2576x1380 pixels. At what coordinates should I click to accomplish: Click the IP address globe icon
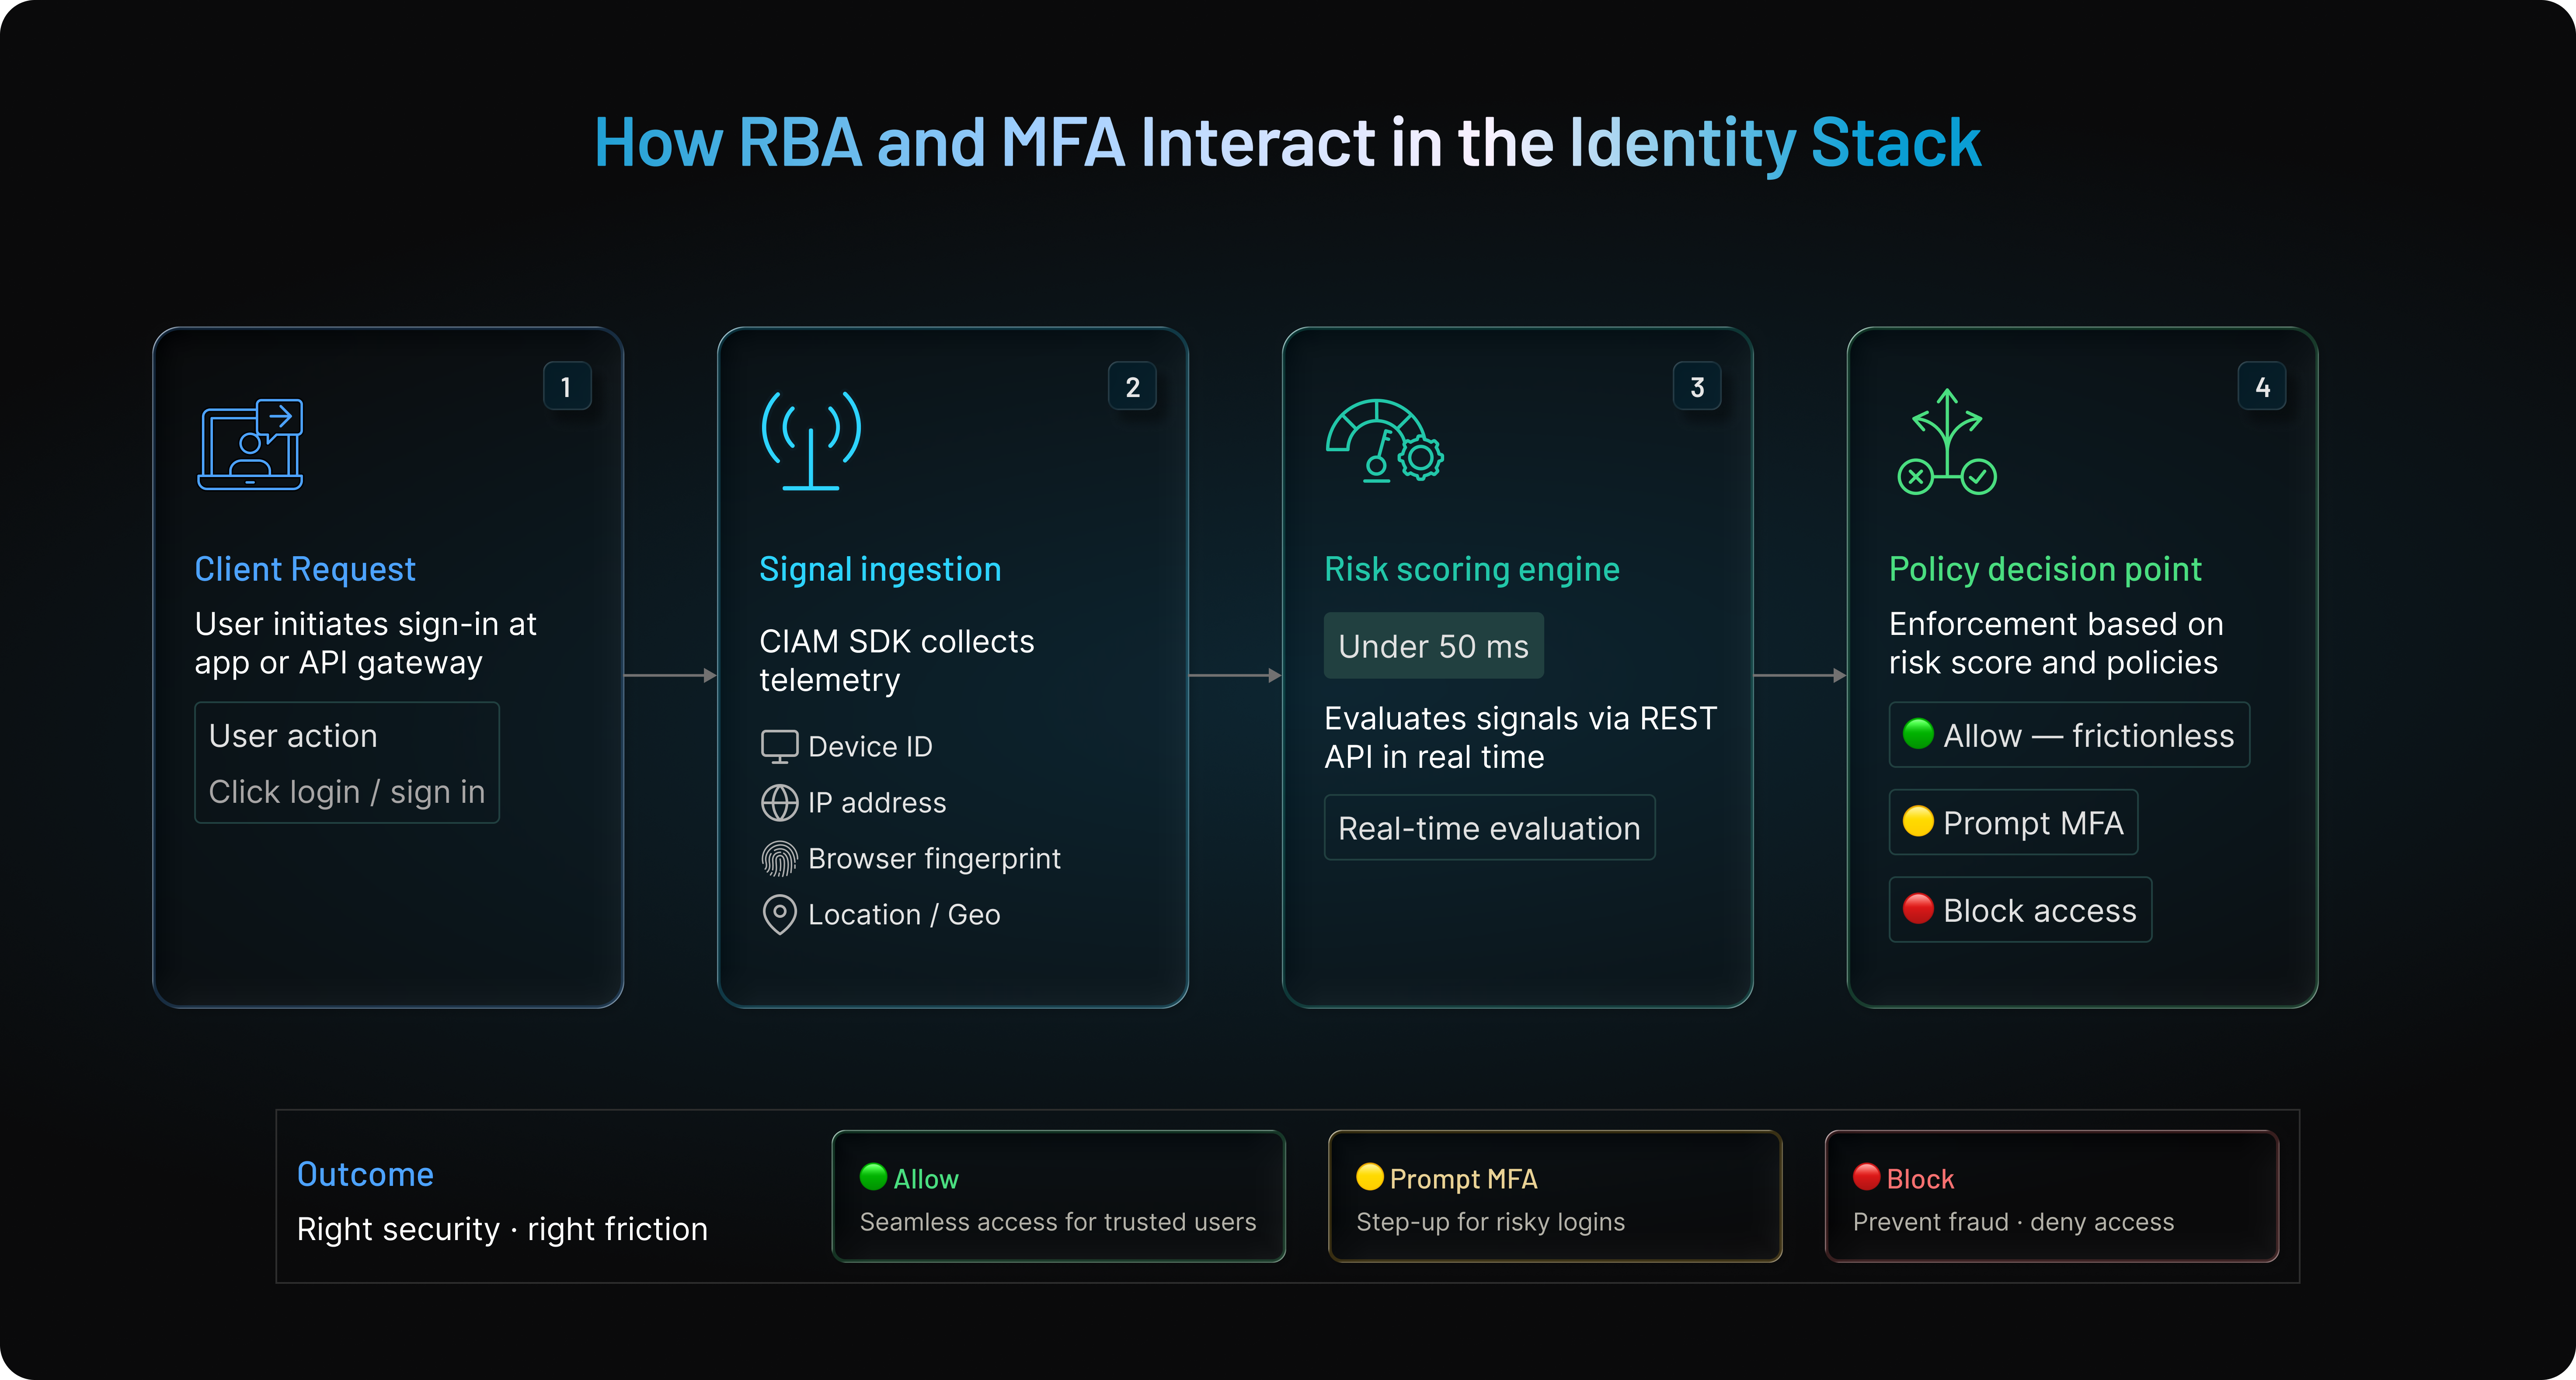[x=779, y=802]
